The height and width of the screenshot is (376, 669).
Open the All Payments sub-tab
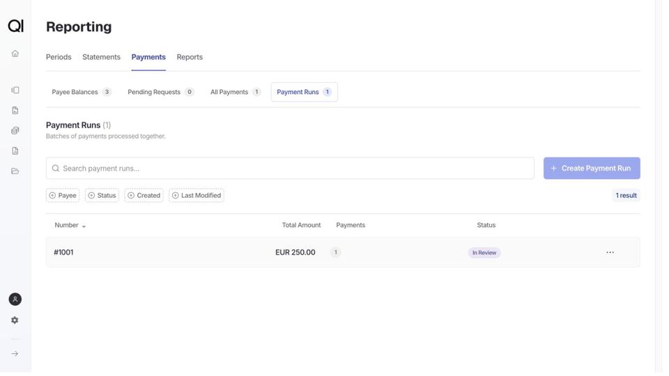(237, 93)
